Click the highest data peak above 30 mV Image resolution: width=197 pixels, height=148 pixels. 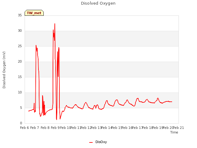coord(55,24)
